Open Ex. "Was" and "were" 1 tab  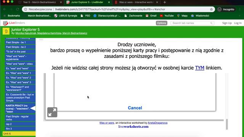(20, 73)
